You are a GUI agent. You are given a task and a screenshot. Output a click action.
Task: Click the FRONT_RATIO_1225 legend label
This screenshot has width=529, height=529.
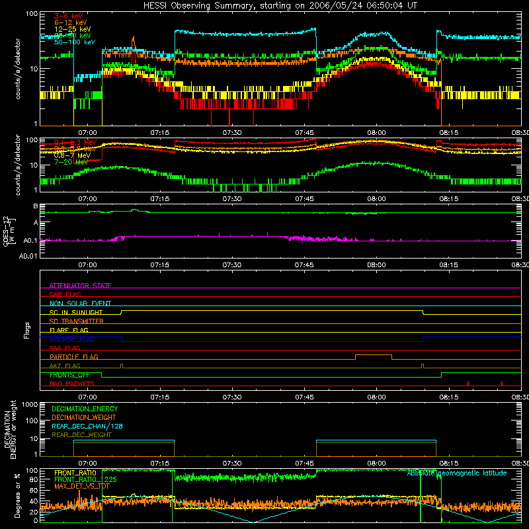[86, 479]
